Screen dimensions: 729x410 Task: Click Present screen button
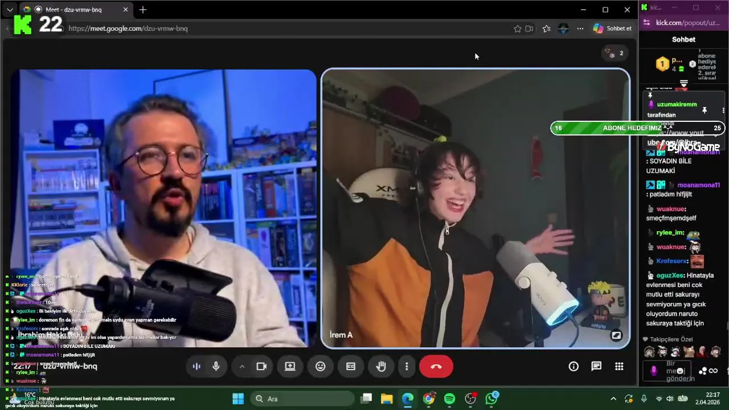[x=290, y=366]
